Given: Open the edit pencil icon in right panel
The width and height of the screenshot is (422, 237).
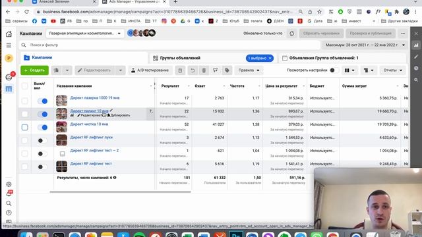Looking at the screenshot, I should [x=416, y=57].
